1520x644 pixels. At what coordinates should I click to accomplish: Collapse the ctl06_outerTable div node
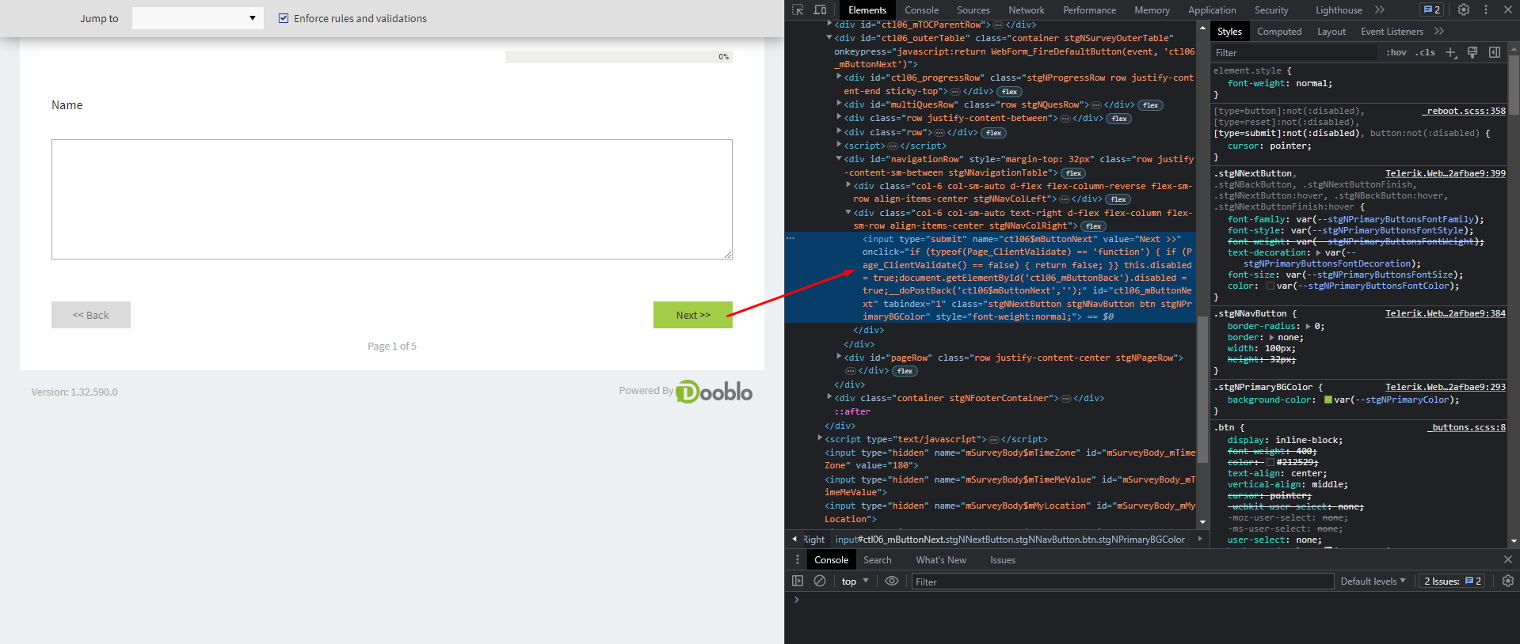point(829,37)
